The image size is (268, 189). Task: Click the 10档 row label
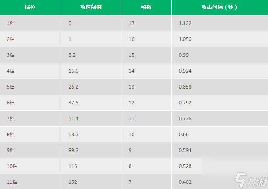[12, 166]
